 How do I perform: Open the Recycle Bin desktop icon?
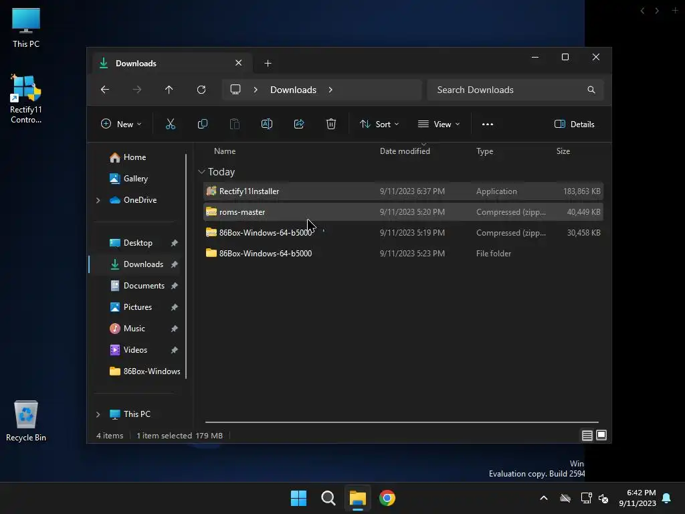point(26,422)
